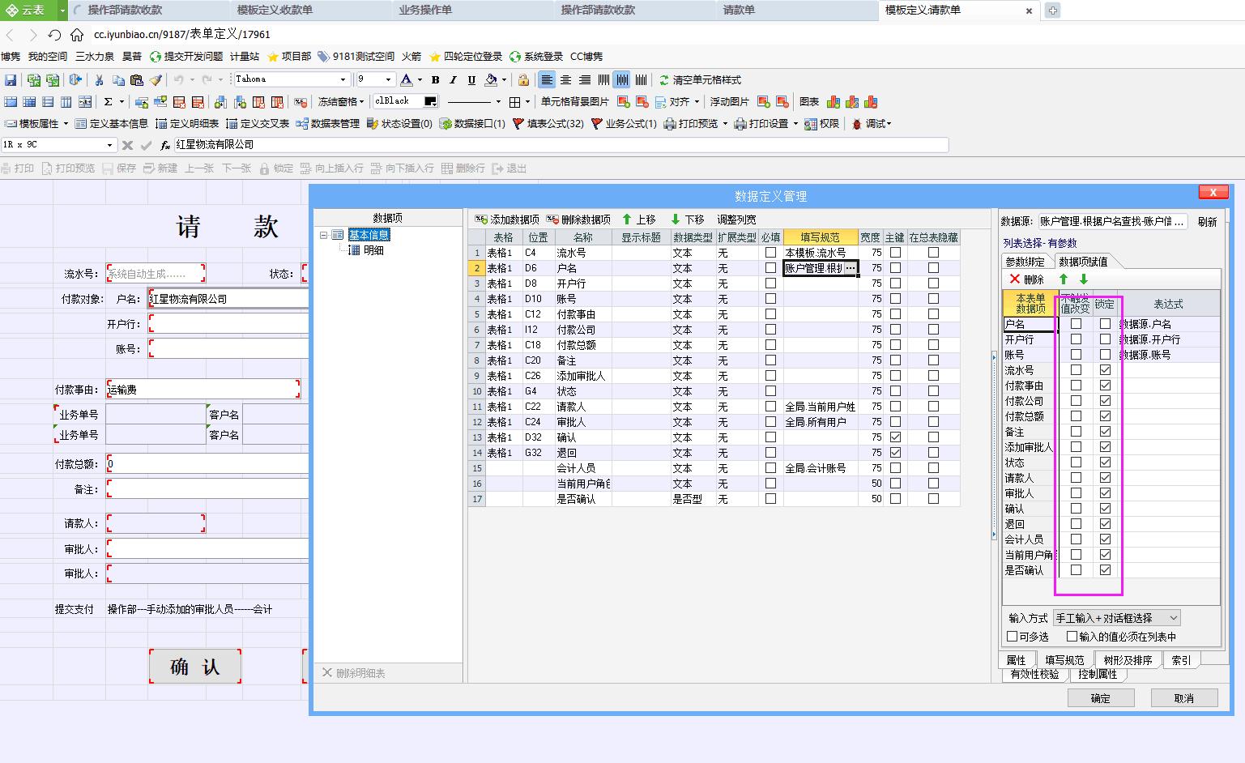
Task: Click the formula bar input field
Action: pyautogui.click(x=561, y=145)
